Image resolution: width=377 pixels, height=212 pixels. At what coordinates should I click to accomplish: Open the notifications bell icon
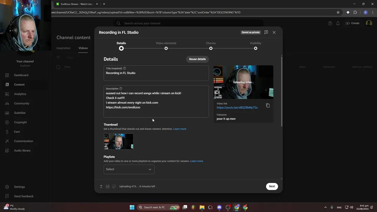point(338,23)
